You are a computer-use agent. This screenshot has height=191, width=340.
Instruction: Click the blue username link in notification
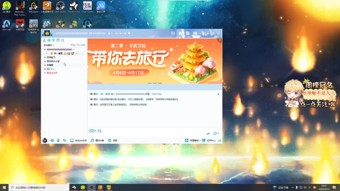point(105,94)
